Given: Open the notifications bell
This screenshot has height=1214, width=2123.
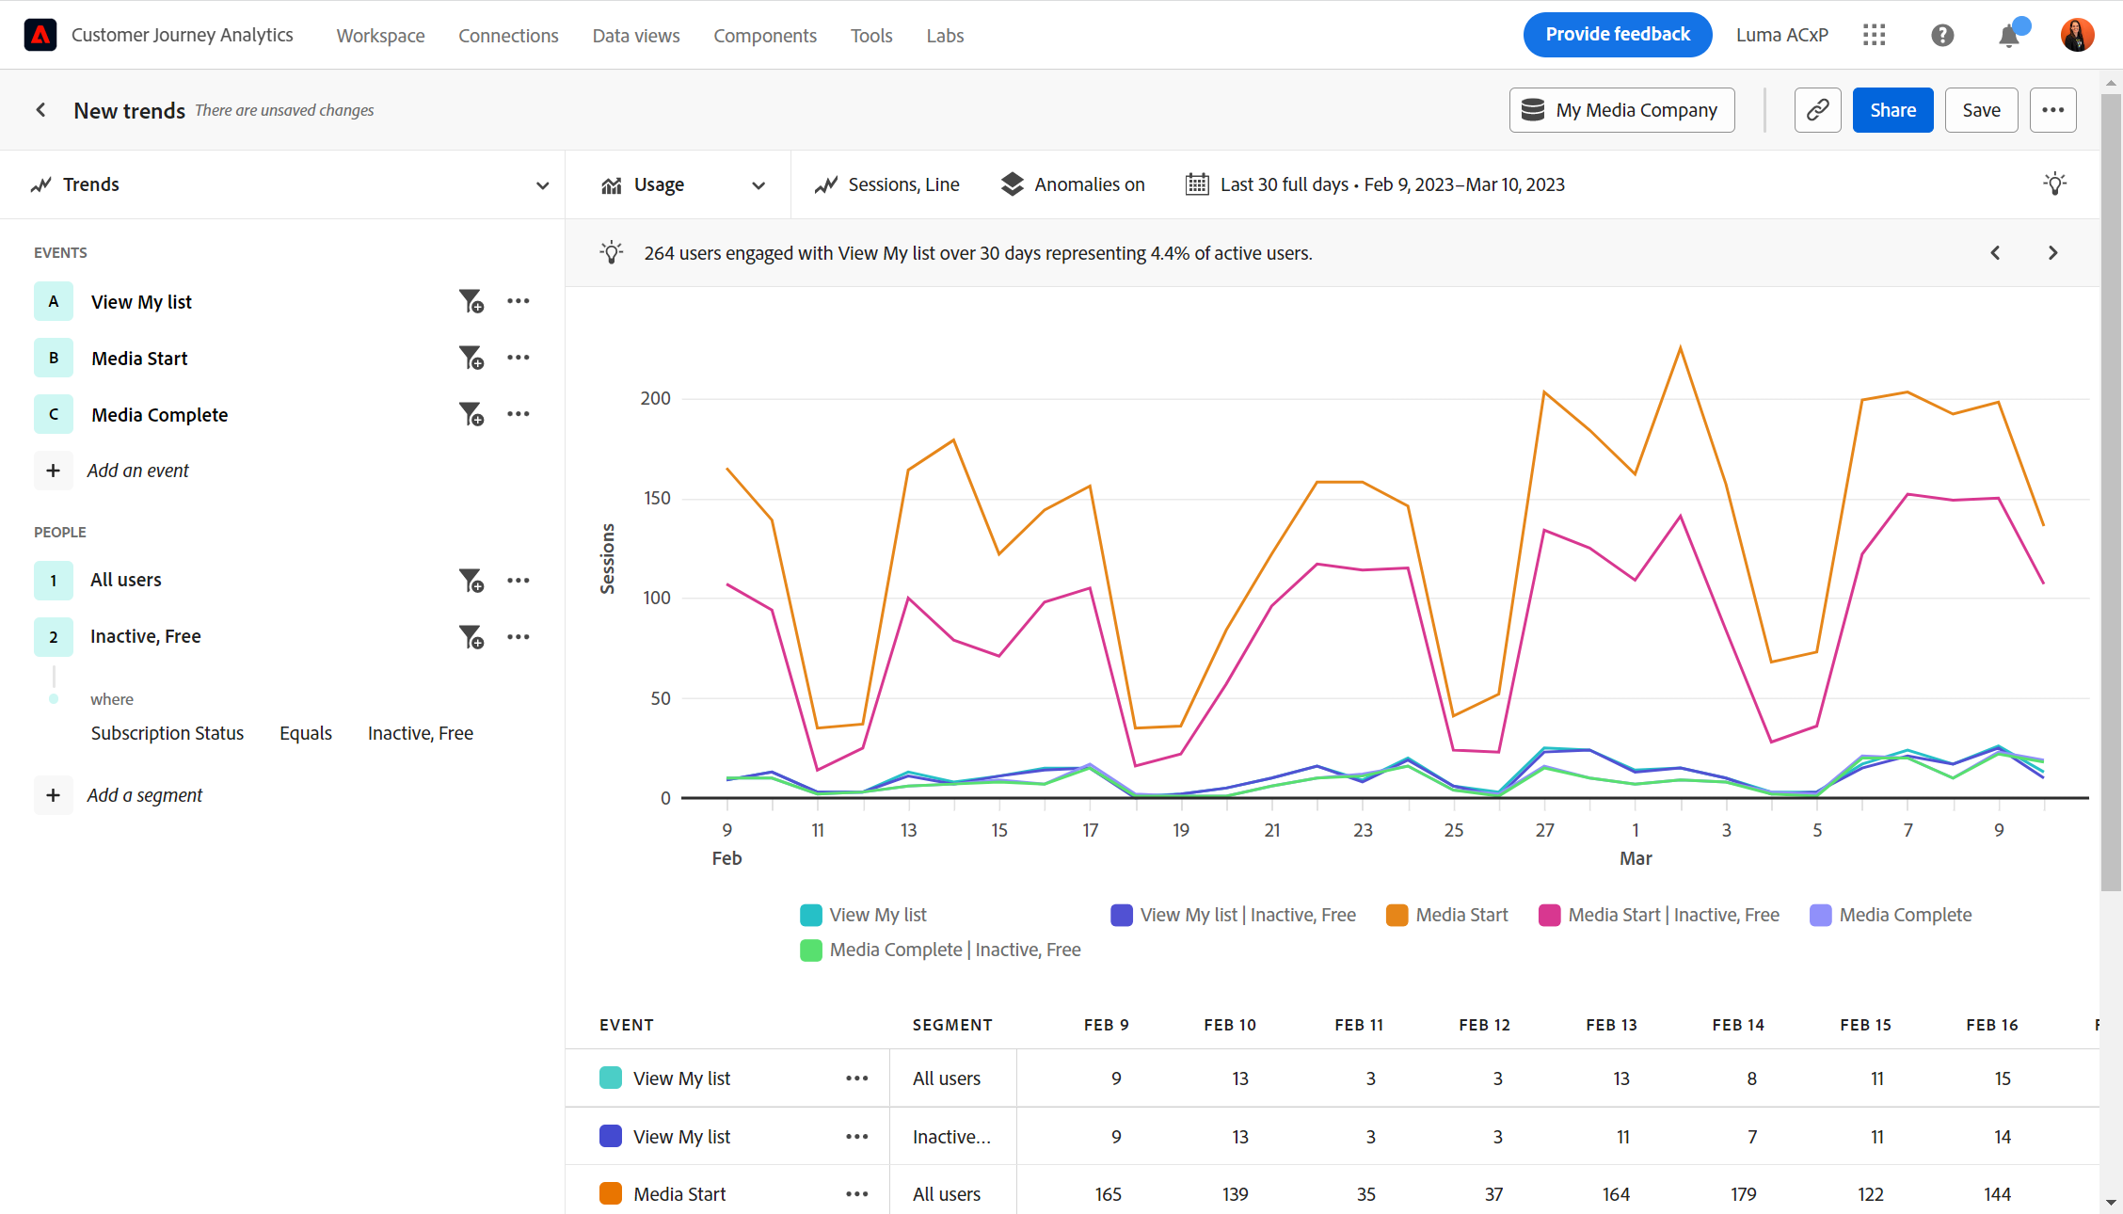Looking at the screenshot, I should pos(2008,36).
